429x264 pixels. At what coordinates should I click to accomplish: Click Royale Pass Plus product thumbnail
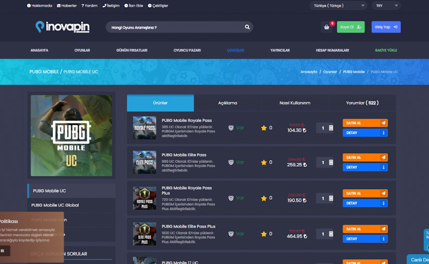click(144, 198)
